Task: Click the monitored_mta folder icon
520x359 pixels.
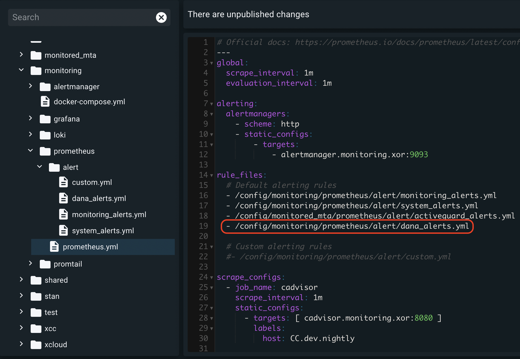Action: point(36,55)
